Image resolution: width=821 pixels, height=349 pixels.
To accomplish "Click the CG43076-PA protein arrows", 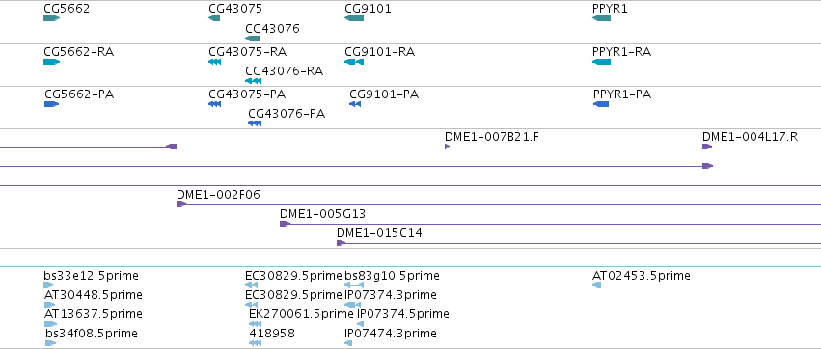I will [x=255, y=123].
